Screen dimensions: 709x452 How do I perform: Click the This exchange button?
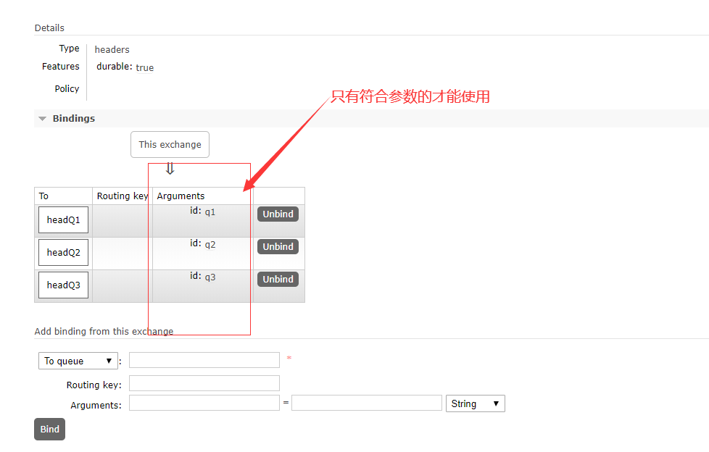click(x=170, y=144)
